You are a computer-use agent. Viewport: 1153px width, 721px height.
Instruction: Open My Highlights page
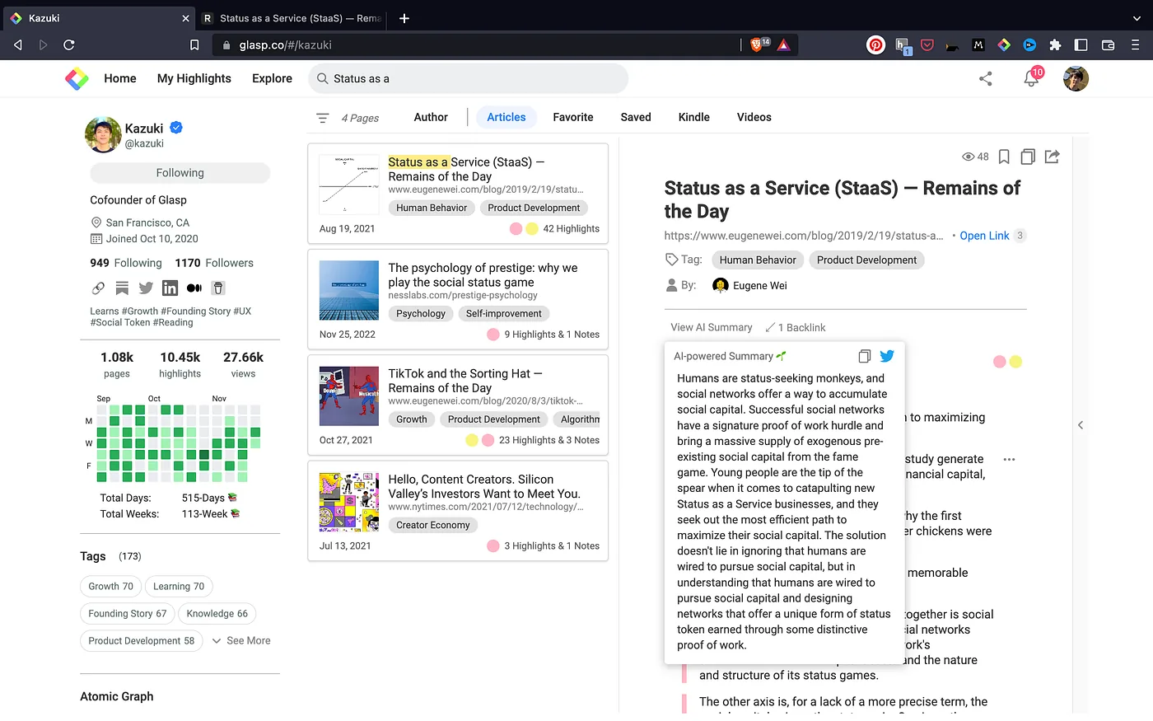tap(194, 78)
